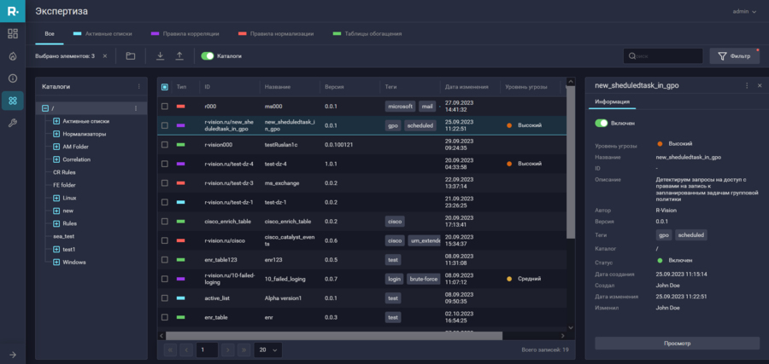Click the Фильтр button
The image size is (769, 364).
[735, 56]
